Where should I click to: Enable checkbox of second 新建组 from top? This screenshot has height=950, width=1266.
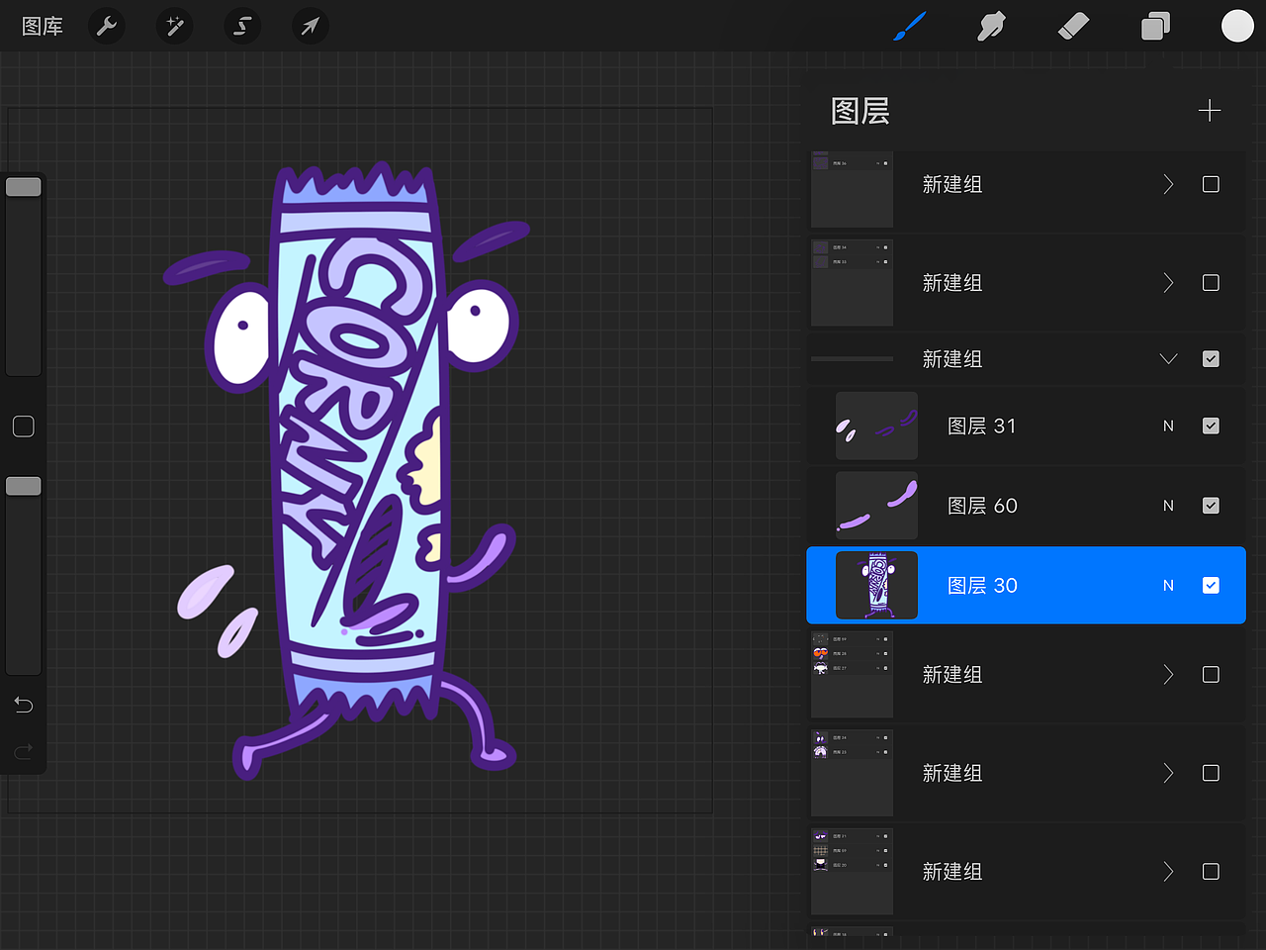1211,283
